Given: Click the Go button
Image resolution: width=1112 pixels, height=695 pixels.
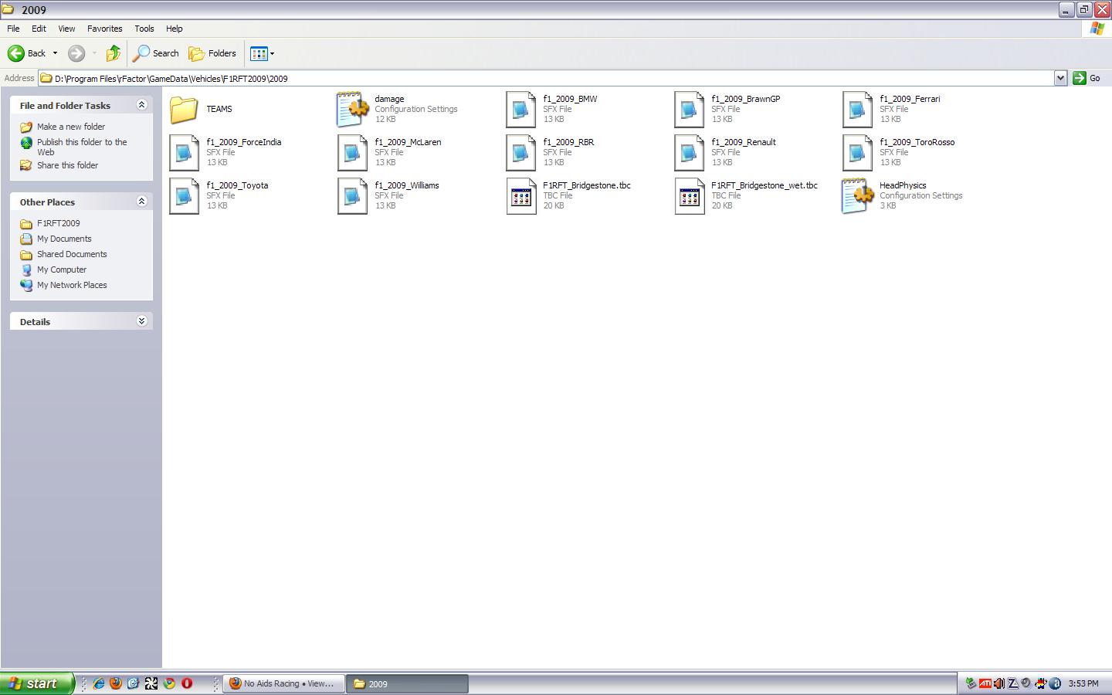Looking at the screenshot, I should [x=1087, y=78].
